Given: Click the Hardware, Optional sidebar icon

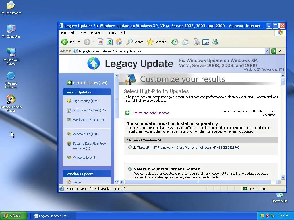Looking at the screenshot, I should point(69,120).
